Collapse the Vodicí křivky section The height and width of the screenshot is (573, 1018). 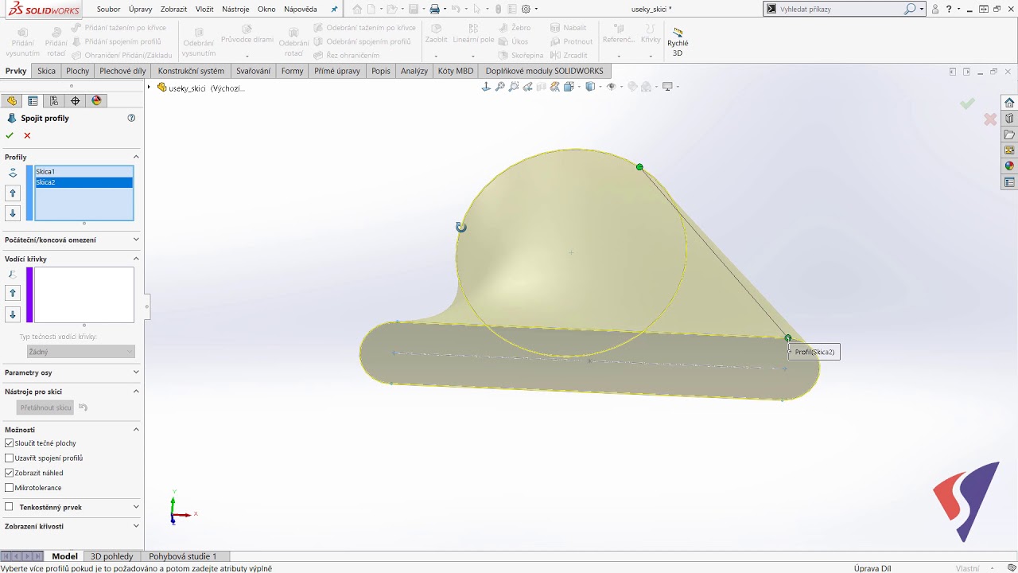click(x=136, y=259)
